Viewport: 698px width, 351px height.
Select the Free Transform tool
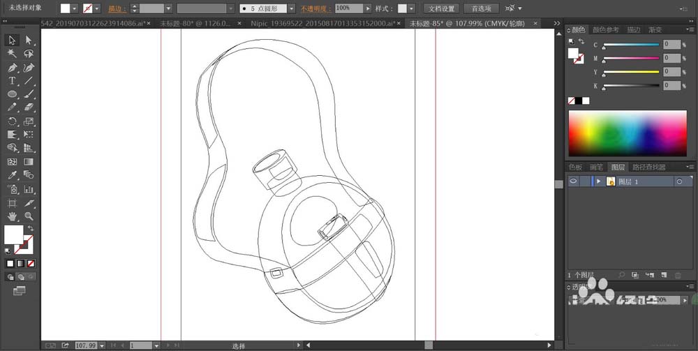29,135
